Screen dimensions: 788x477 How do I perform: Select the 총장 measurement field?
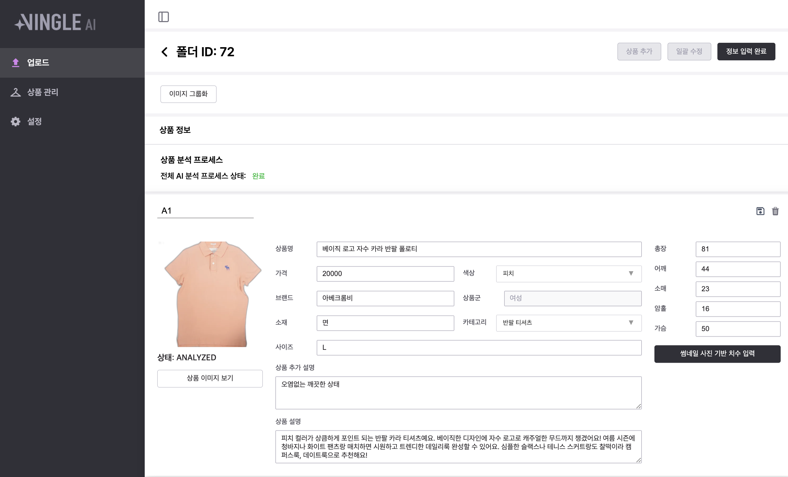coord(738,249)
